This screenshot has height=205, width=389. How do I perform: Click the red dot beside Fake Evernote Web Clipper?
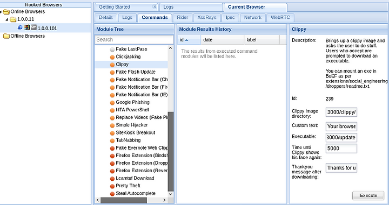[x=112, y=149]
